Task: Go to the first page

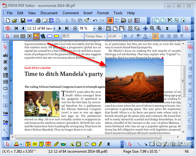Action: 16,28
